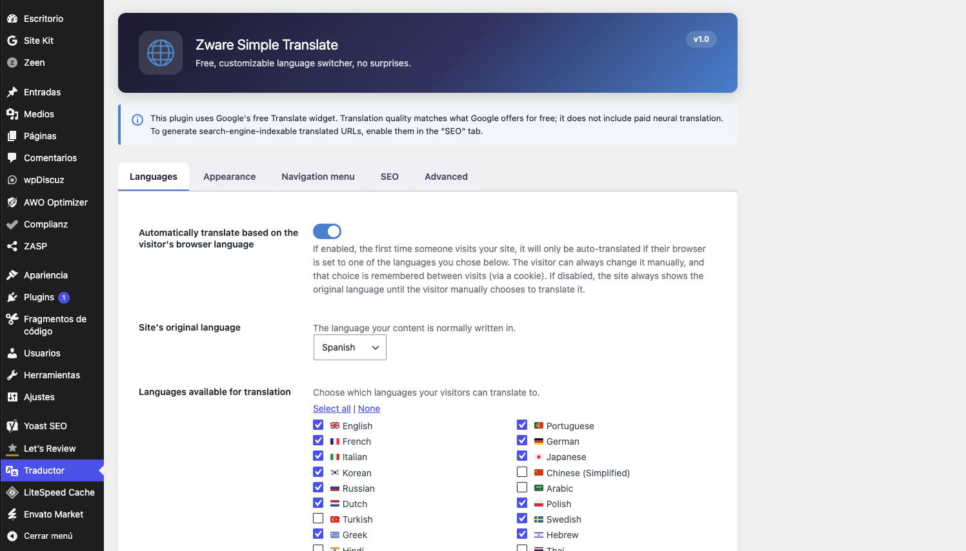
Task: Open the Let's Review star icon
Action: coord(12,449)
